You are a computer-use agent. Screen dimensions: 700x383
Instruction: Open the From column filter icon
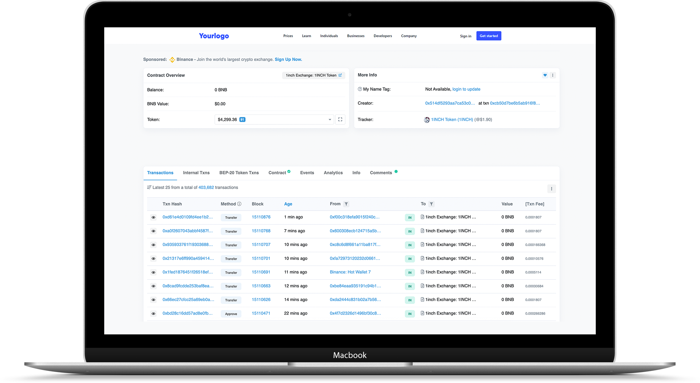click(x=346, y=204)
